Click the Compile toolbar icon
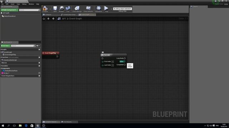The width and height of the screenshot is (229, 128). click(45, 9)
